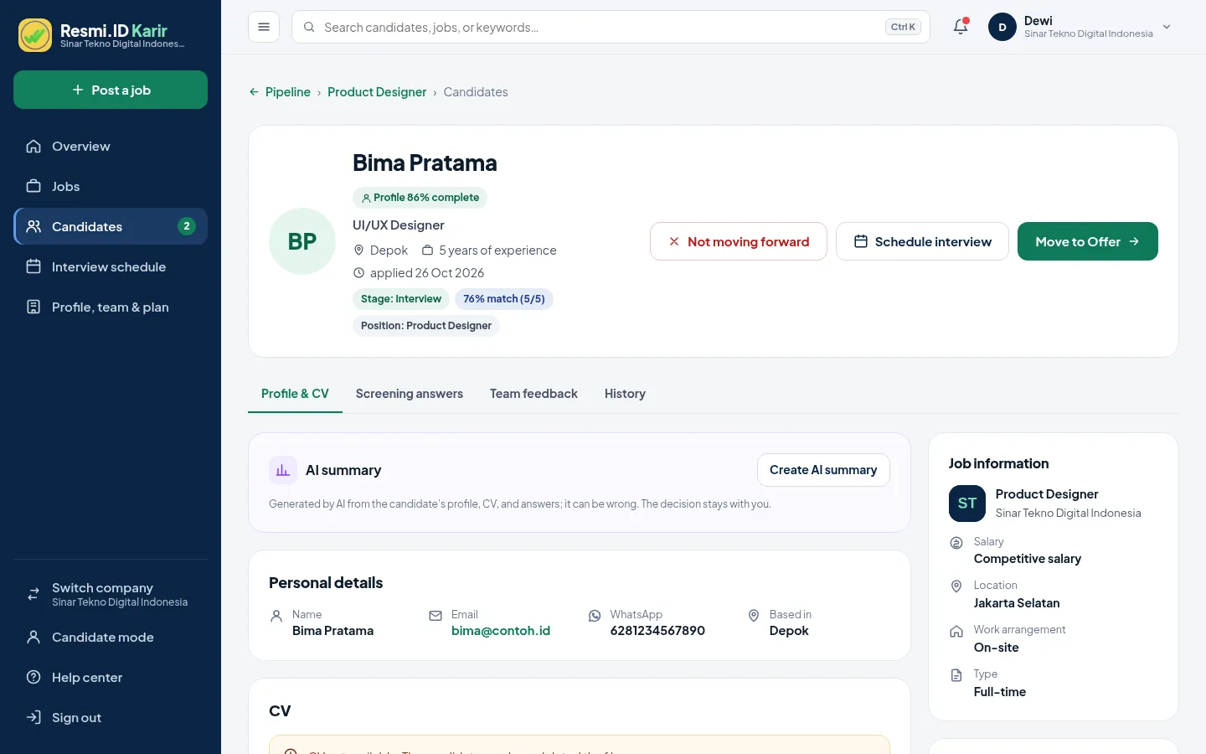Click the Dewi user avatar
This screenshot has height=754, width=1206.
[1002, 27]
